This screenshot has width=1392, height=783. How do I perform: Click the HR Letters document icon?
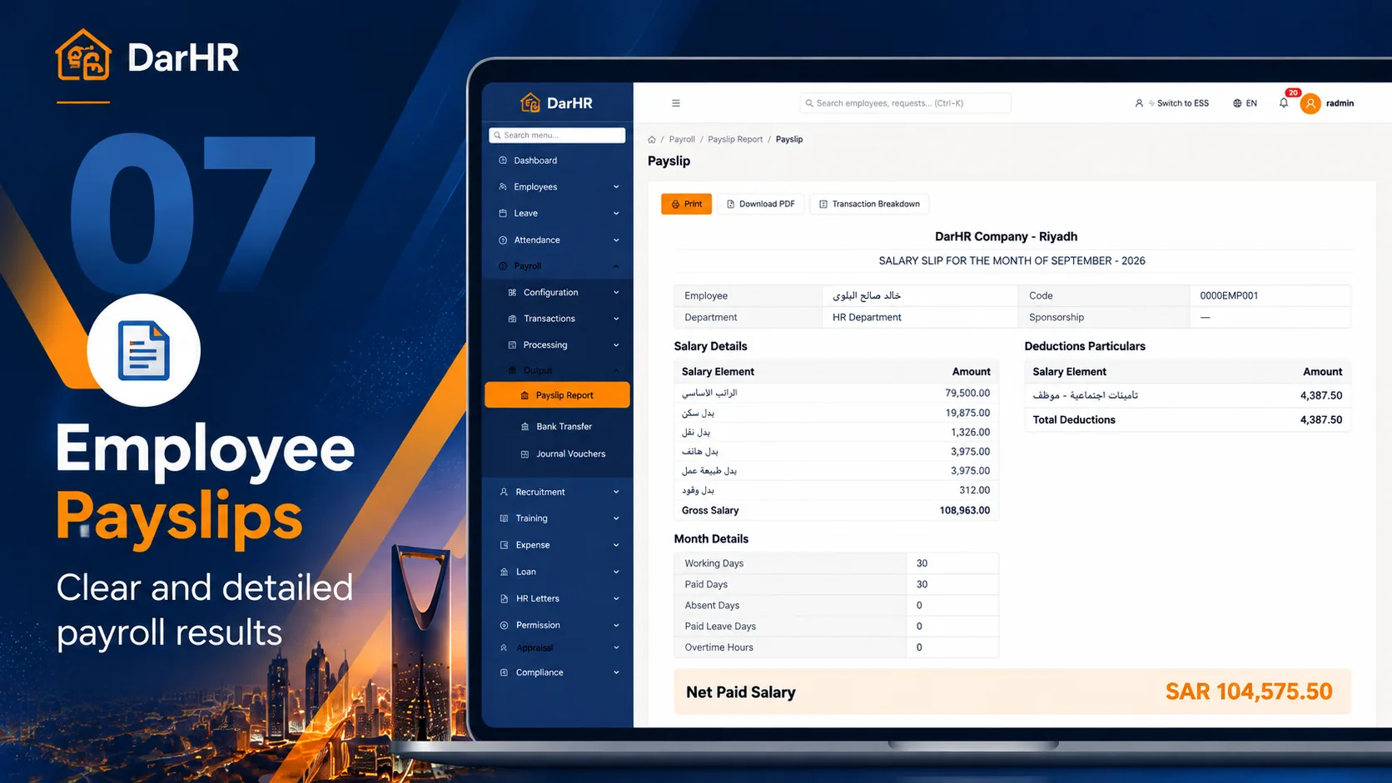tap(504, 599)
